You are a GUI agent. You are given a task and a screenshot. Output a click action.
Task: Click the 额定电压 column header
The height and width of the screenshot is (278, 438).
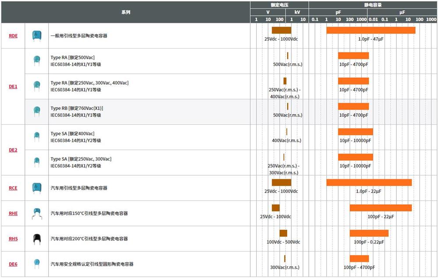click(x=279, y=4)
